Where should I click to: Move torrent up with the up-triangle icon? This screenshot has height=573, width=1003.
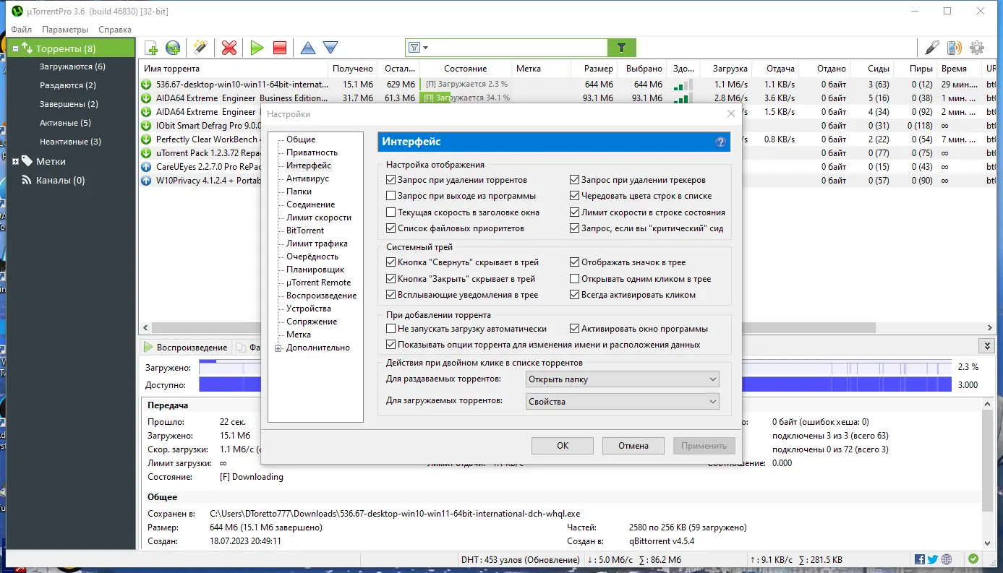click(x=308, y=48)
